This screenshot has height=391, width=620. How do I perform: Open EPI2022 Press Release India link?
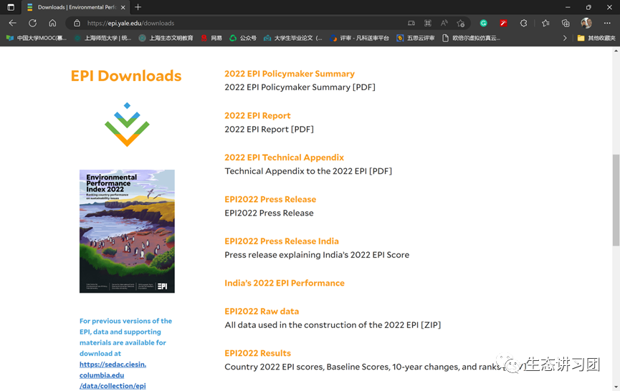pos(282,241)
